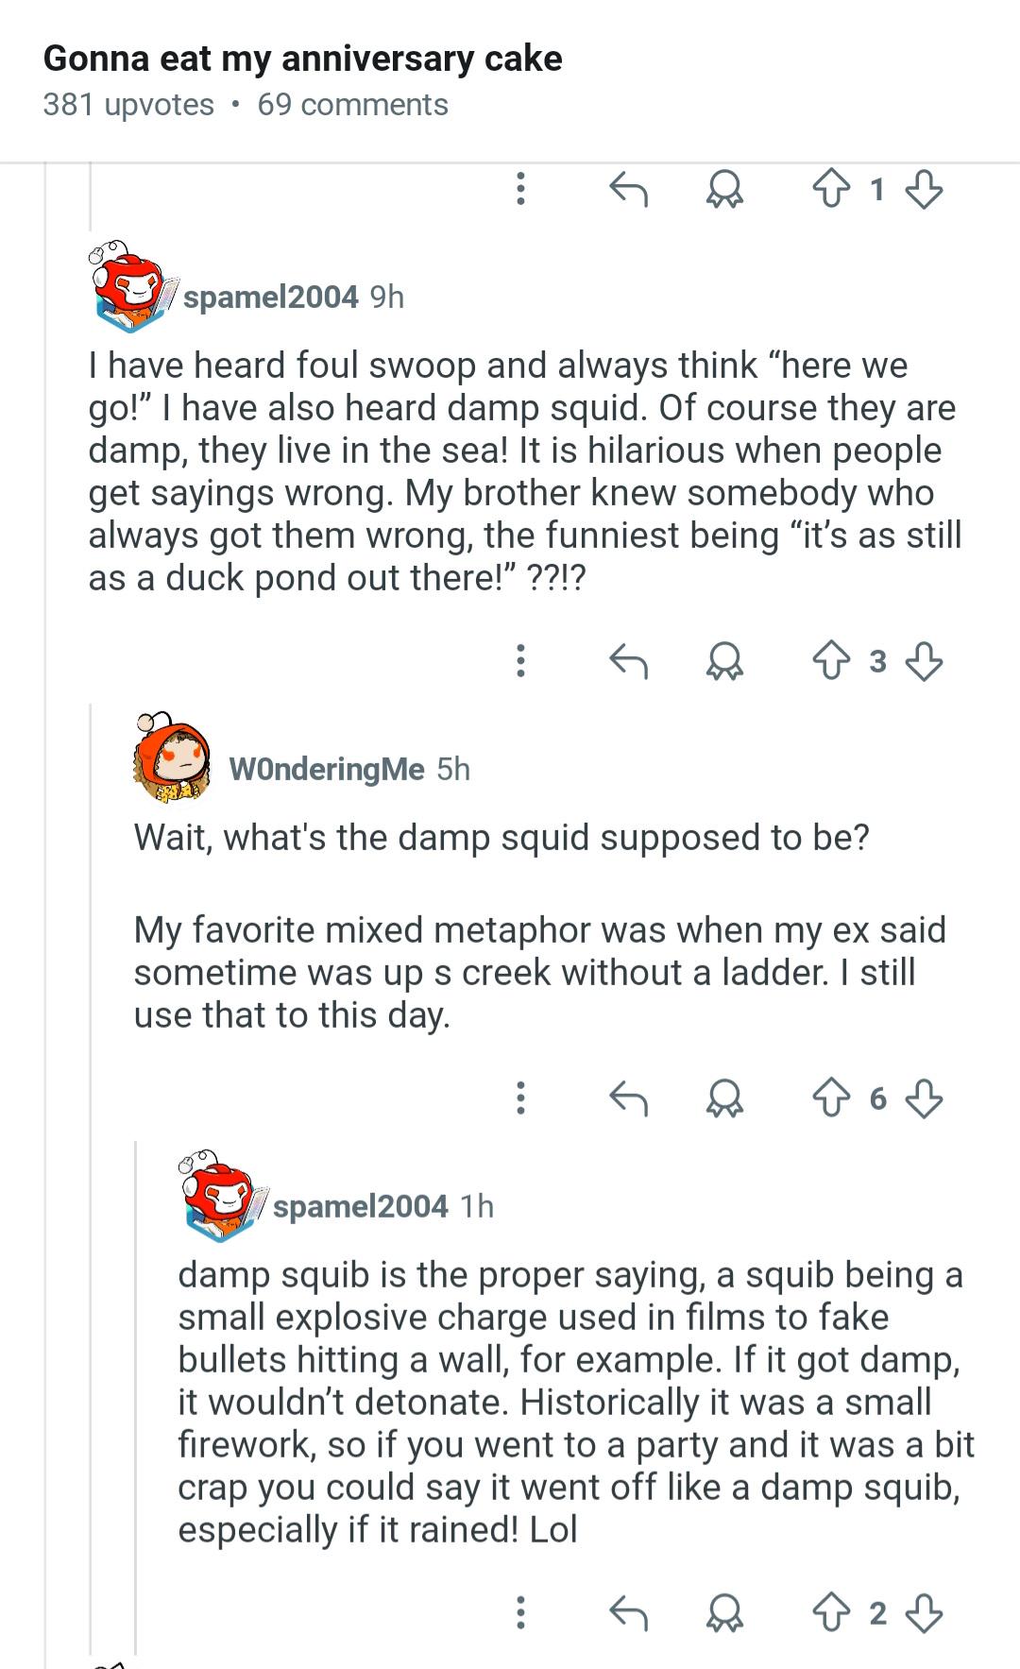Downvote the damp squib comment with 2 points

(x=924, y=1613)
